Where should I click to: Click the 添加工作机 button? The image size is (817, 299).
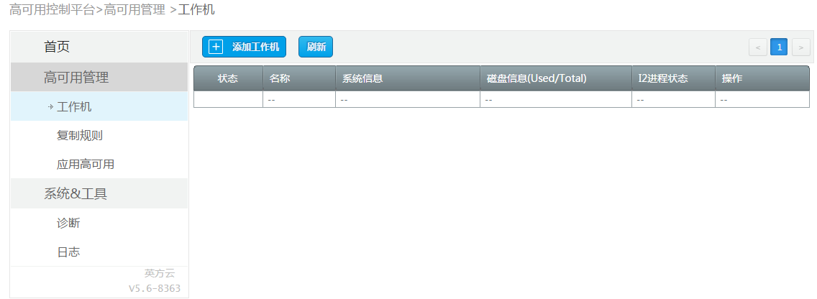click(x=244, y=47)
